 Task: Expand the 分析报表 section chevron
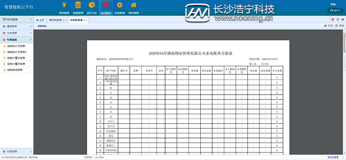point(31,33)
